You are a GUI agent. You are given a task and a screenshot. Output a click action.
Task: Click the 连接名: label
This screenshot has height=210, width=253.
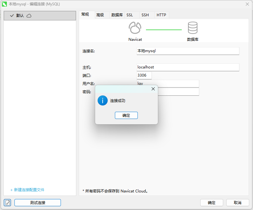point(89,51)
